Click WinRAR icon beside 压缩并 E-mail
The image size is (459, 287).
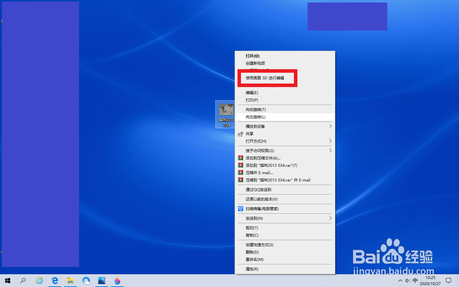tap(241, 173)
